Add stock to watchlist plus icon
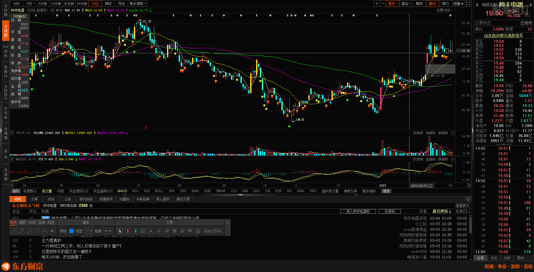This screenshot has width=534, height=272. 528,14
